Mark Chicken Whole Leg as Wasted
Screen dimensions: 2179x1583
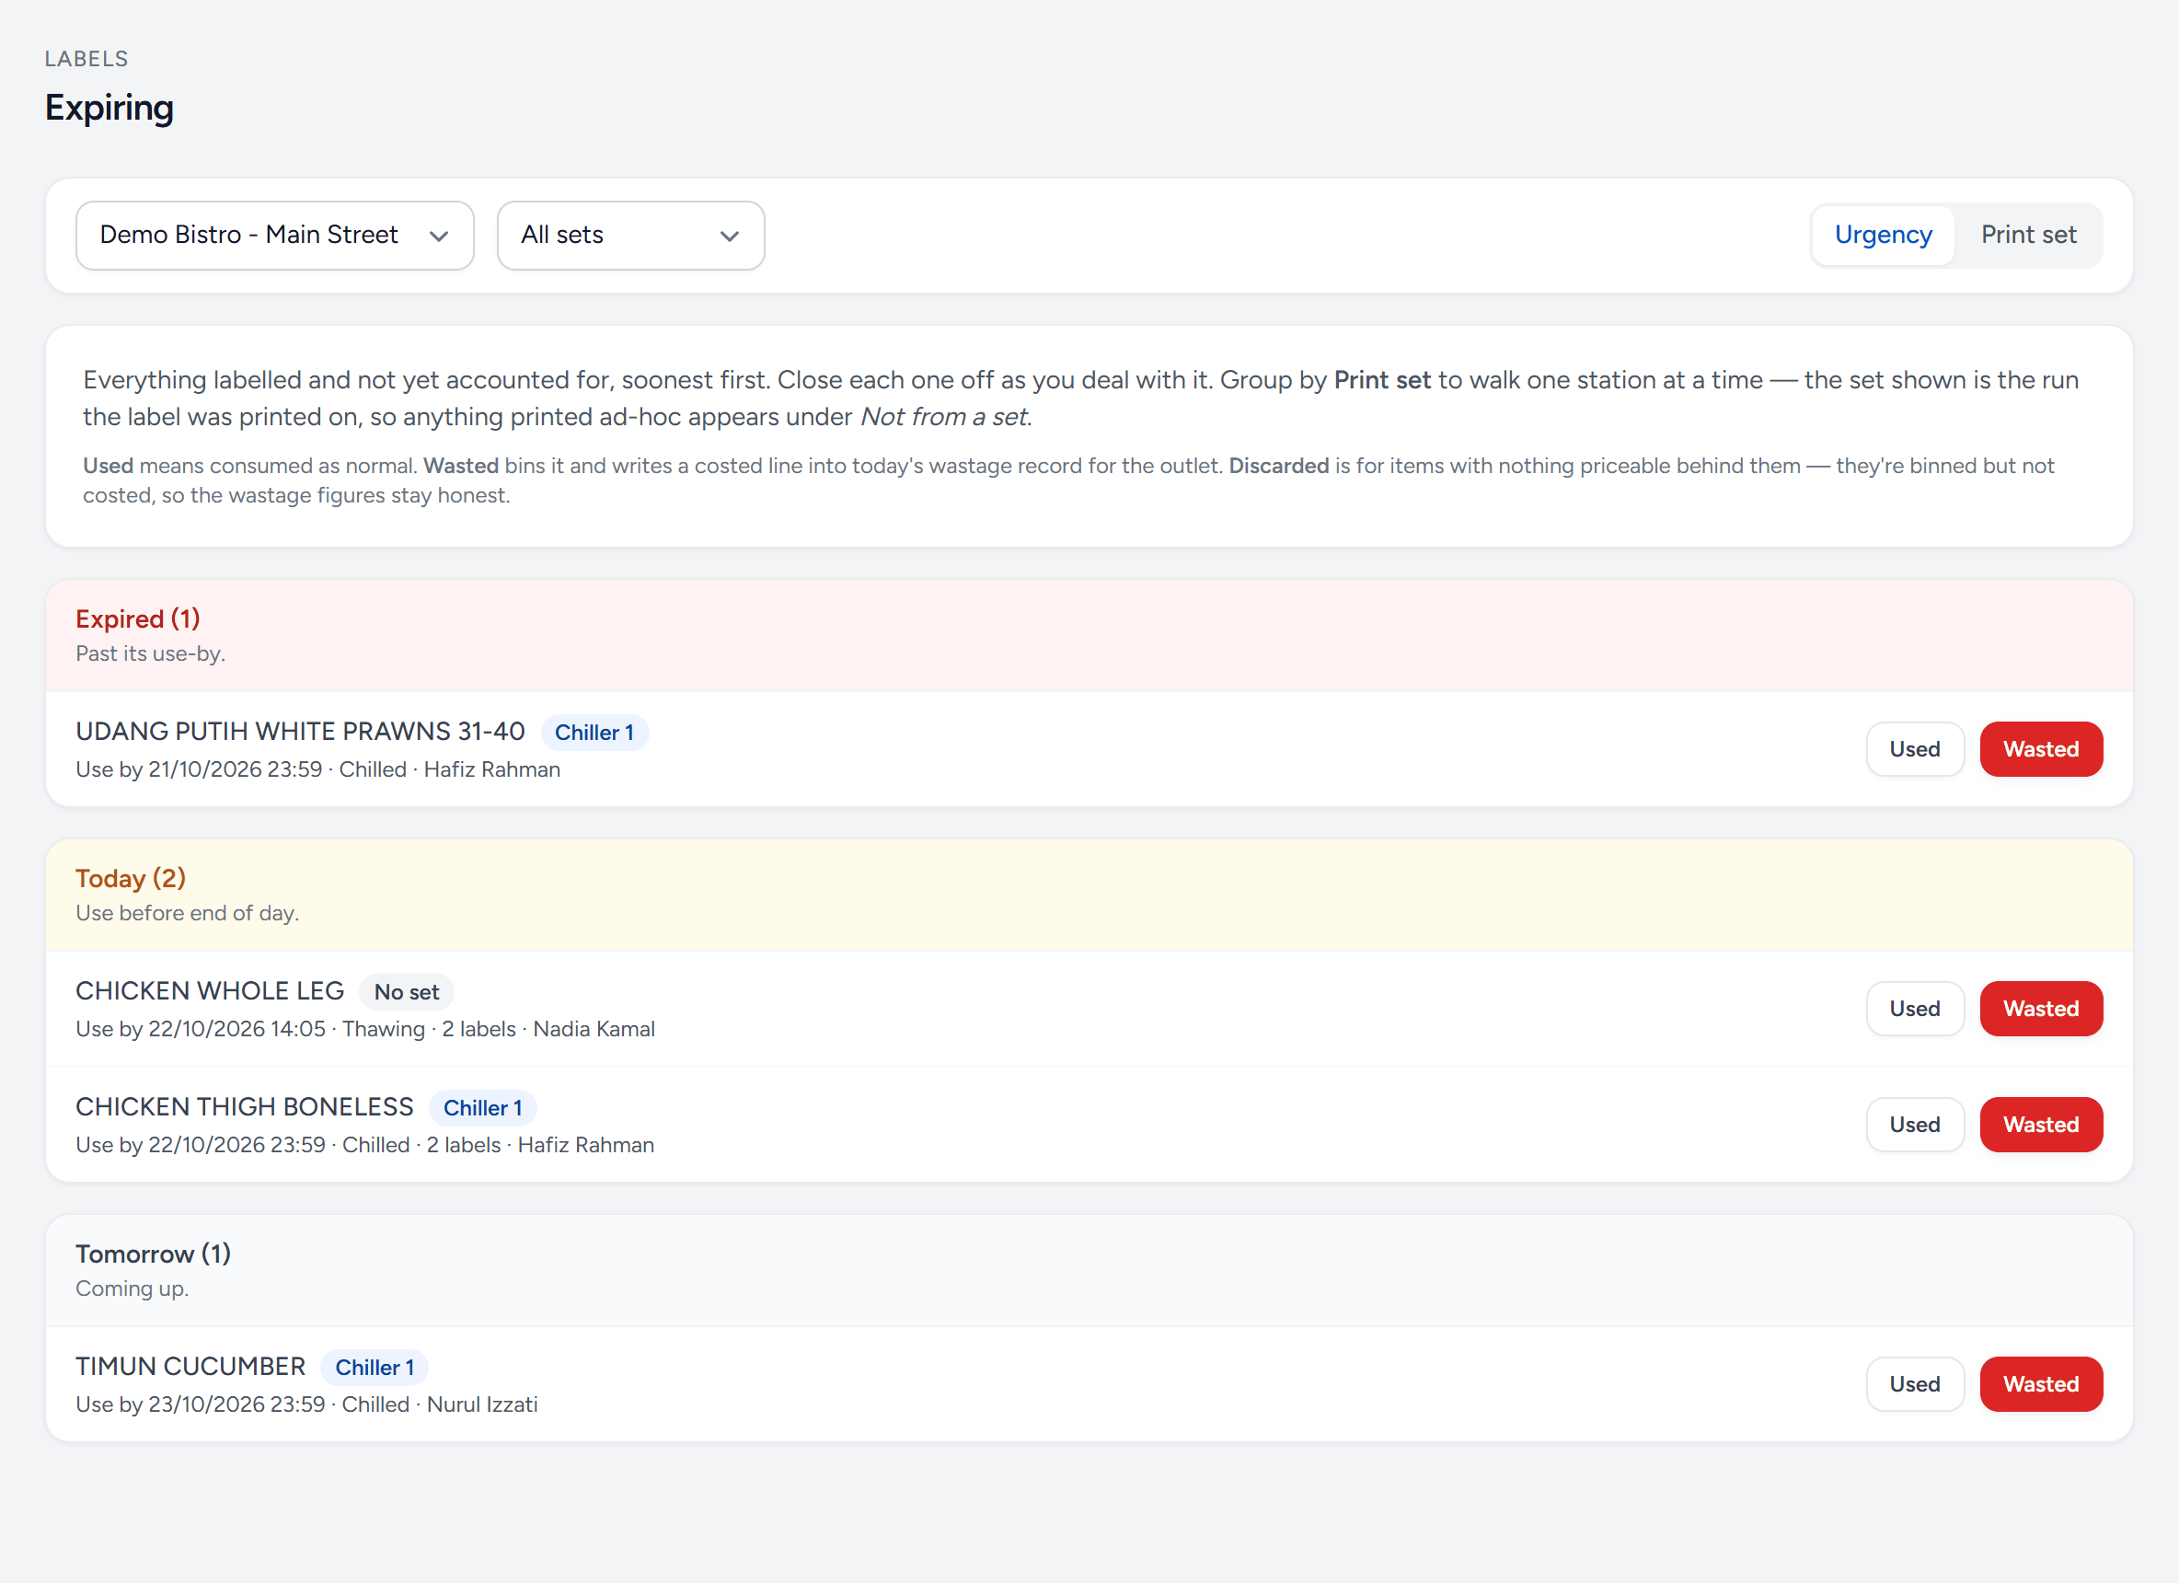click(x=2041, y=1008)
